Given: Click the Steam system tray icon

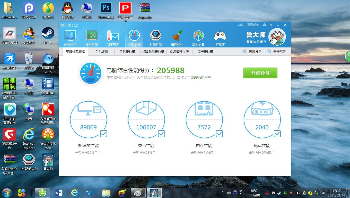Looking at the screenshot, I should tap(279, 193).
